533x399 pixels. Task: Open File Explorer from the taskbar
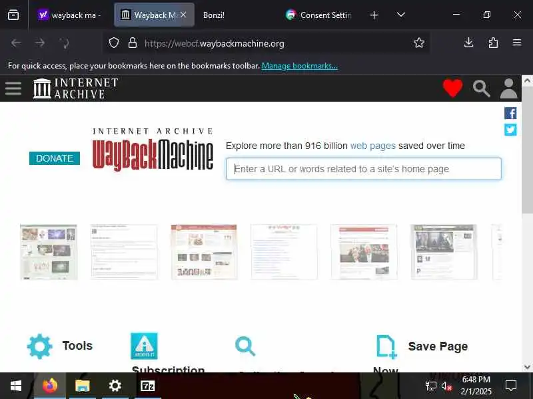click(x=82, y=386)
